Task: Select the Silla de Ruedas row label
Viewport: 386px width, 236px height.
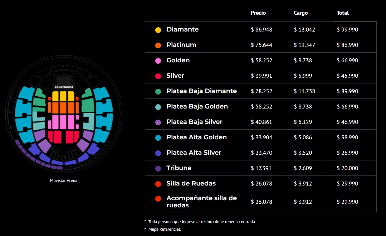Action: tap(191, 183)
